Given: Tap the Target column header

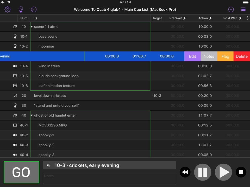Looking at the screenshot, I should 157,18.
